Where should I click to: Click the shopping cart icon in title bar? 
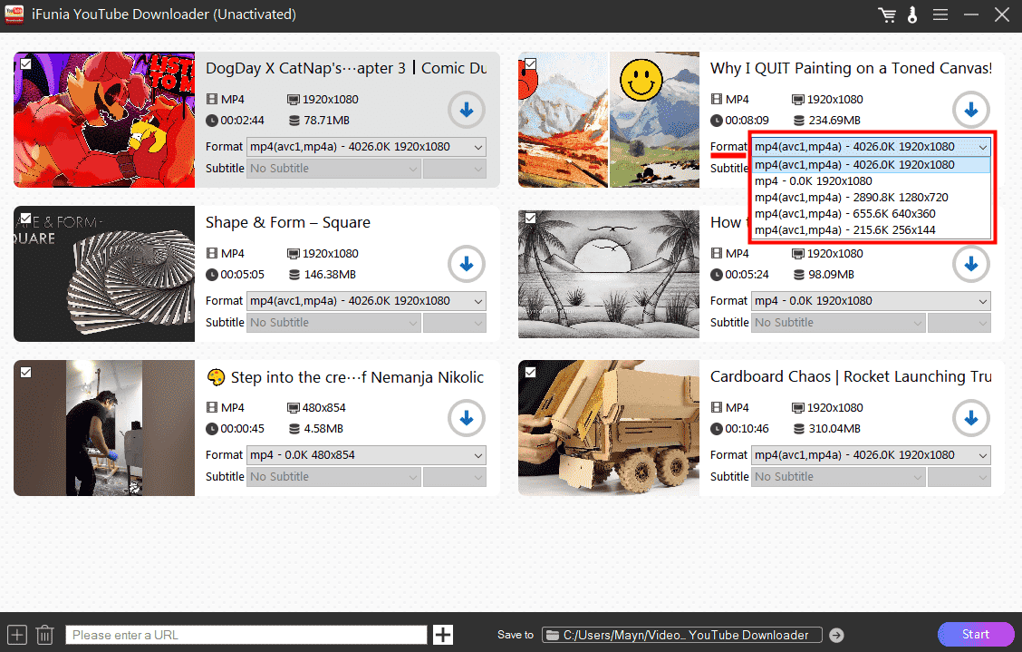pos(887,15)
